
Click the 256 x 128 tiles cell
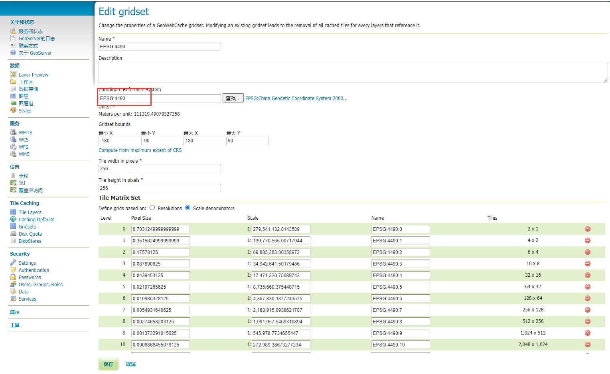point(533,310)
